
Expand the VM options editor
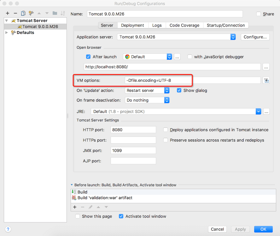pyautogui.click(x=266, y=80)
